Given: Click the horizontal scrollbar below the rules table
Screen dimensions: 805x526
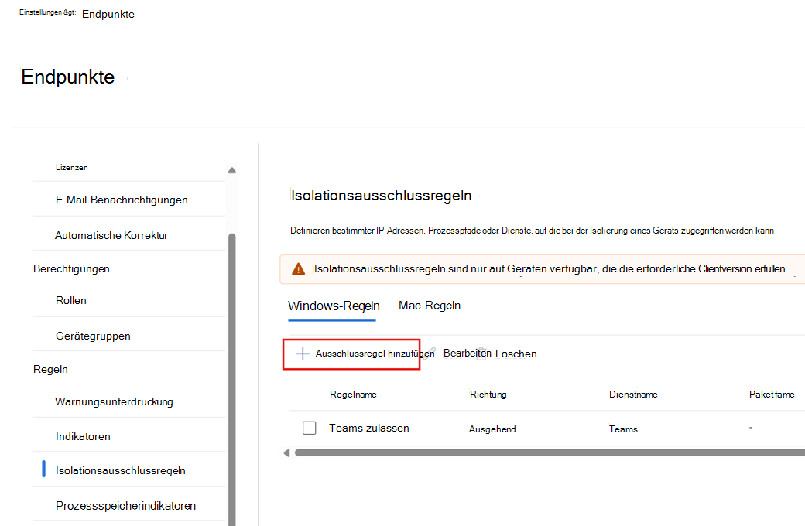Looking at the screenshot, I should coord(542,453).
